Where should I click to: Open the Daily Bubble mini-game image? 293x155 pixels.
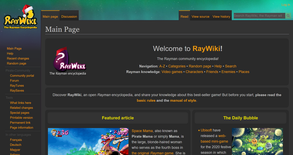[x=257, y=141]
